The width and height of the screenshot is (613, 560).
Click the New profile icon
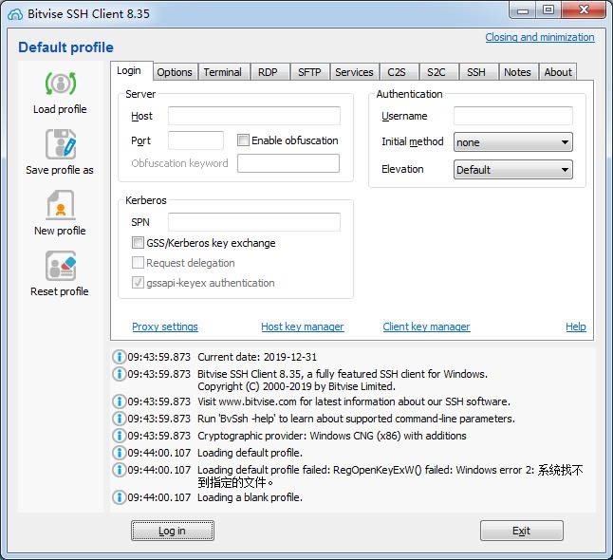click(x=61, y=205)
